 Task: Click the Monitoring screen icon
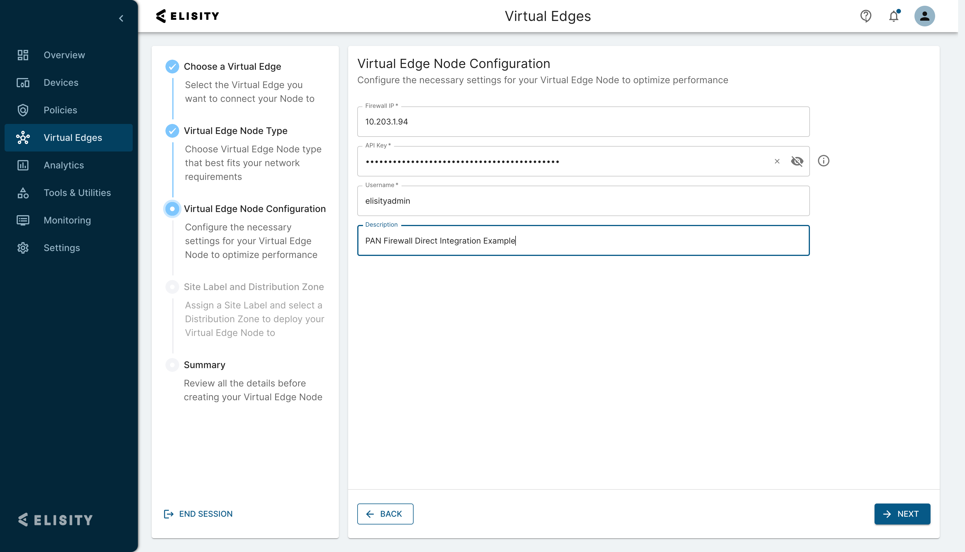pyautogui.click(x=23, y=220)
